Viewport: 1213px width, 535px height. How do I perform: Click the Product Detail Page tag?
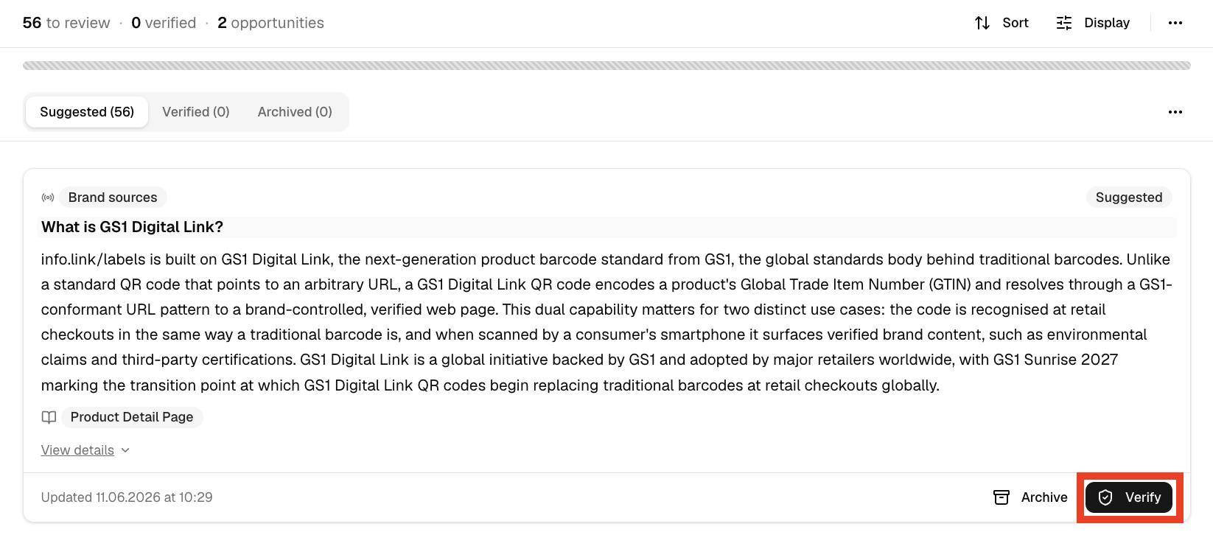tap(132, 417)
